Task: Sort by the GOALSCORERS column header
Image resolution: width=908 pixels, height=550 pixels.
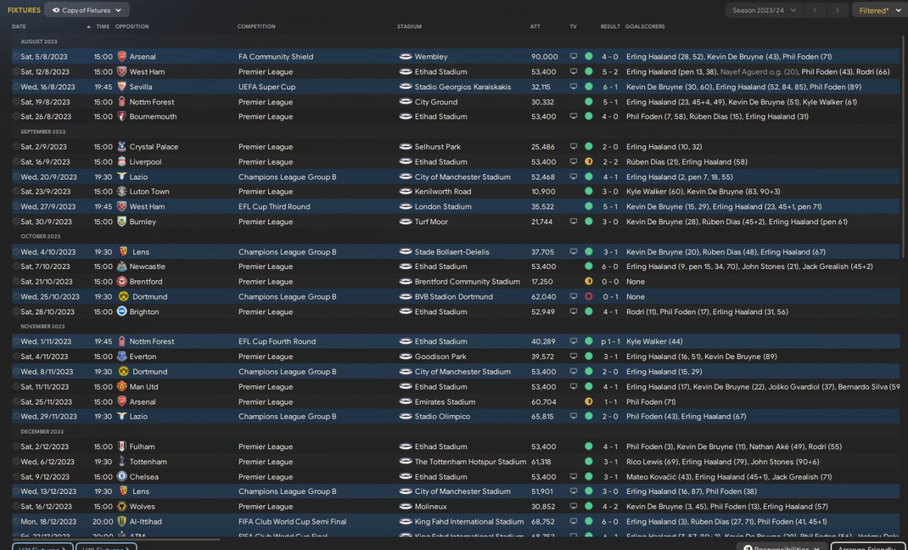Action: coord(645,27)
